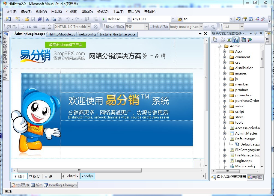Click the Nest Related Files icon in Solution Explorer

tap(236, 40)
